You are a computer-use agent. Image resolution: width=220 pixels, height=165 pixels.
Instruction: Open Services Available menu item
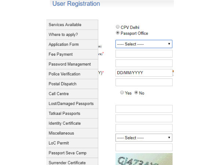72,25
